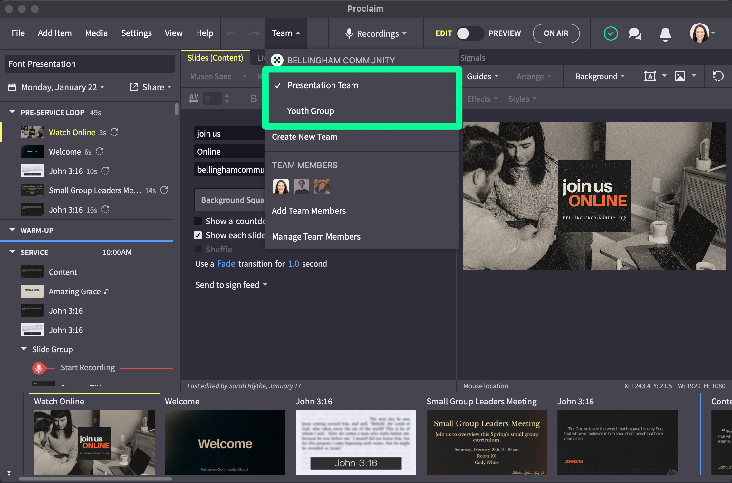
Task: Open the notifications bell
Action: pyautogui.click(x=665, y=33)
